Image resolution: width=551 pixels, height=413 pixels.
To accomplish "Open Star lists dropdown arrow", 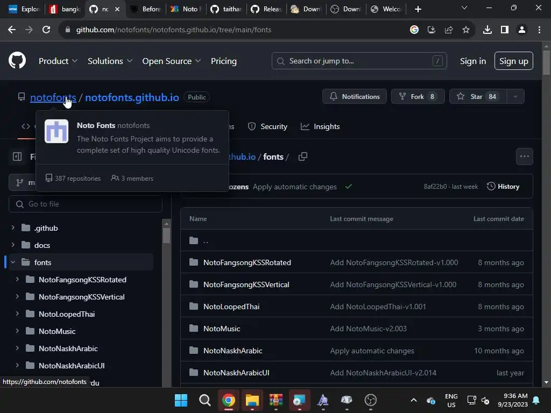I will 515,97.
